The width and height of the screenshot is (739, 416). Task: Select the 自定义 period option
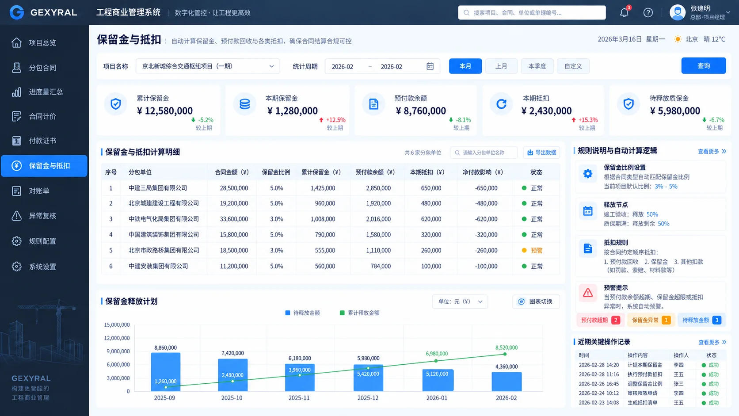coord(573,66)
